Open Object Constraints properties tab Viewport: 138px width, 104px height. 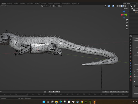pyautogui.click(x=131, y=71)
